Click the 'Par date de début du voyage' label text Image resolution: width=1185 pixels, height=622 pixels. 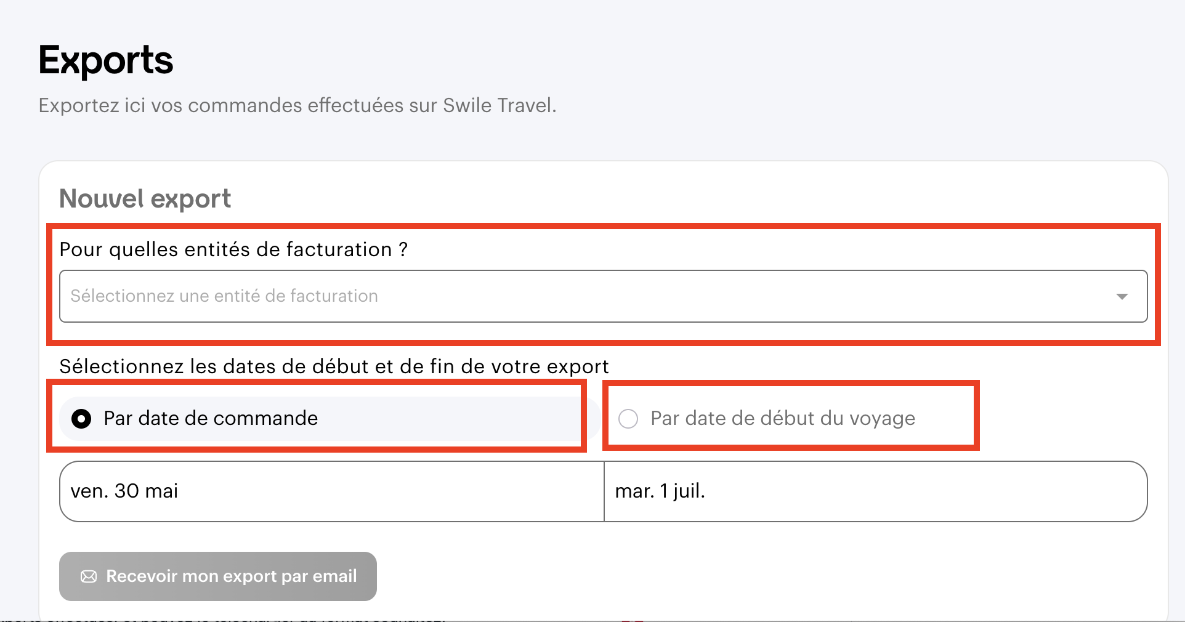(783, 419)
